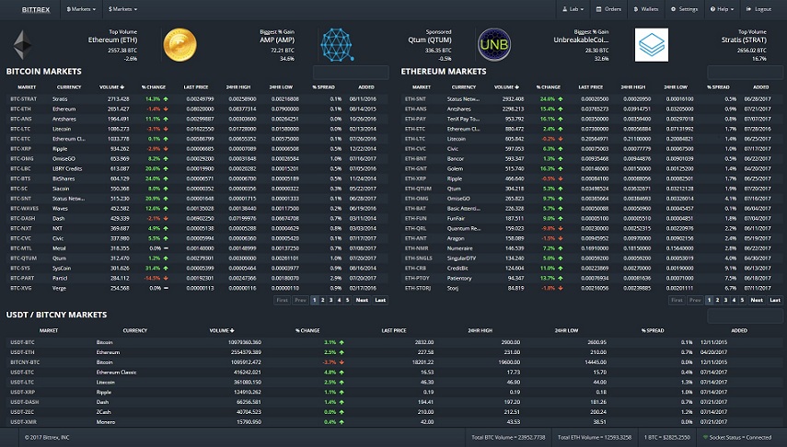Sort Bitcoin Markets by % Change column
This screenshot has height=447, width=787.
click(154, 87)
